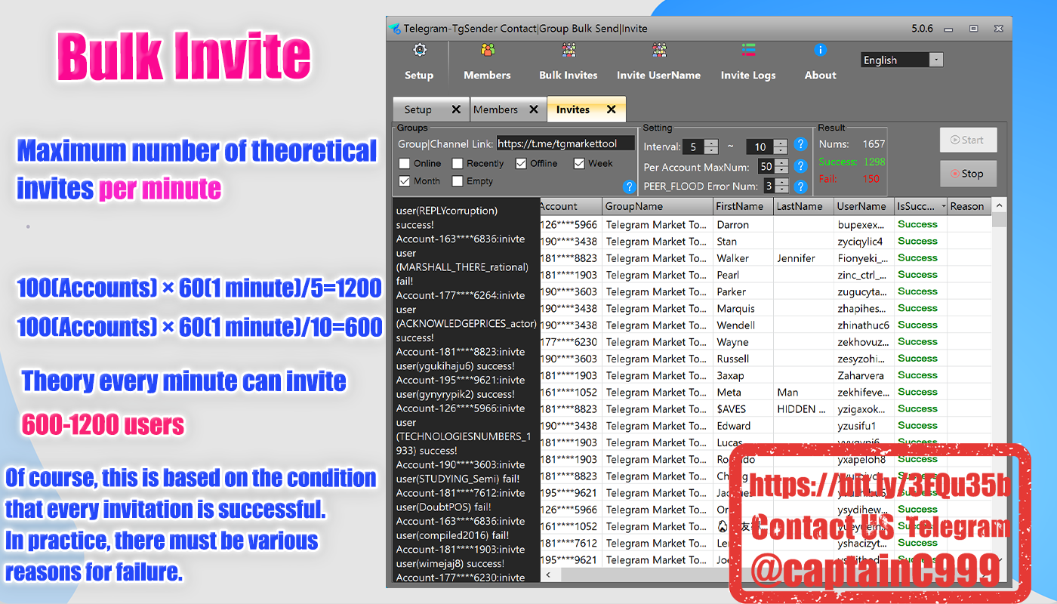Open the Bulk Invites toolbar item

tap(568, 62)
